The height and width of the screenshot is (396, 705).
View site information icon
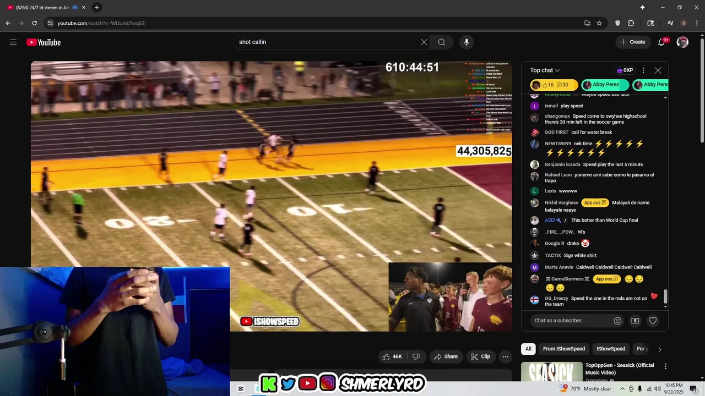click(x=50, y=23)
